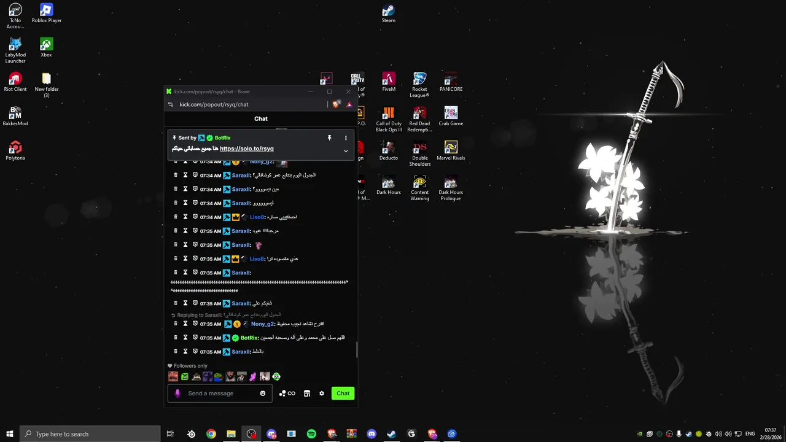This screenshot has height=442, width=786.
Task: Select the Xbox desktop icon
Action: pos(46,48)
